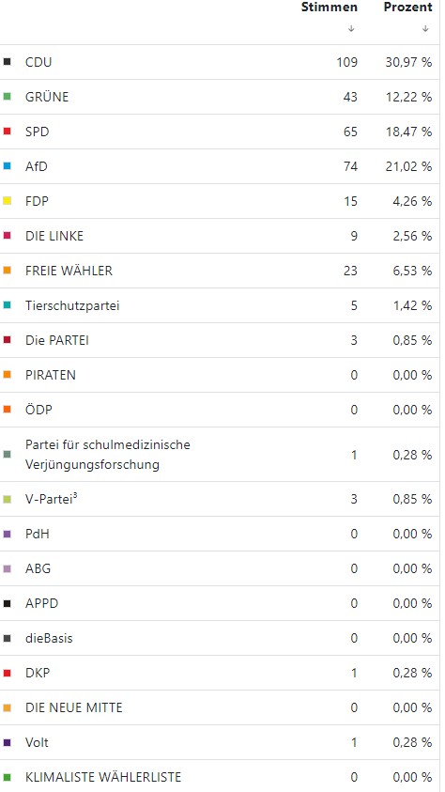Open the FREIE WÄHLER row
Image resolution: width=445 pixels, height=792 pixels.
pos(220,271)
